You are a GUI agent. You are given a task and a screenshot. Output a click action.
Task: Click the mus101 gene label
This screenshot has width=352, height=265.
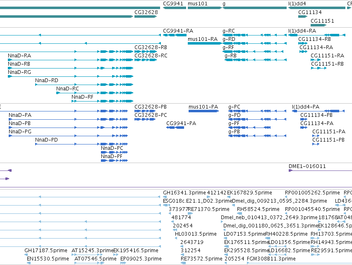coord(198,4)
